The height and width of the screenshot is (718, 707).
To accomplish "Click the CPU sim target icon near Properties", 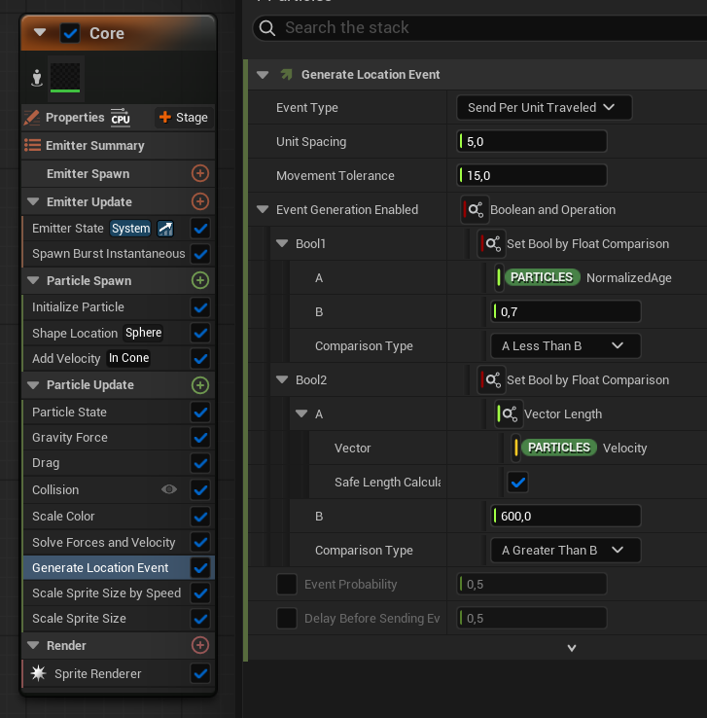I will point(121,117).
